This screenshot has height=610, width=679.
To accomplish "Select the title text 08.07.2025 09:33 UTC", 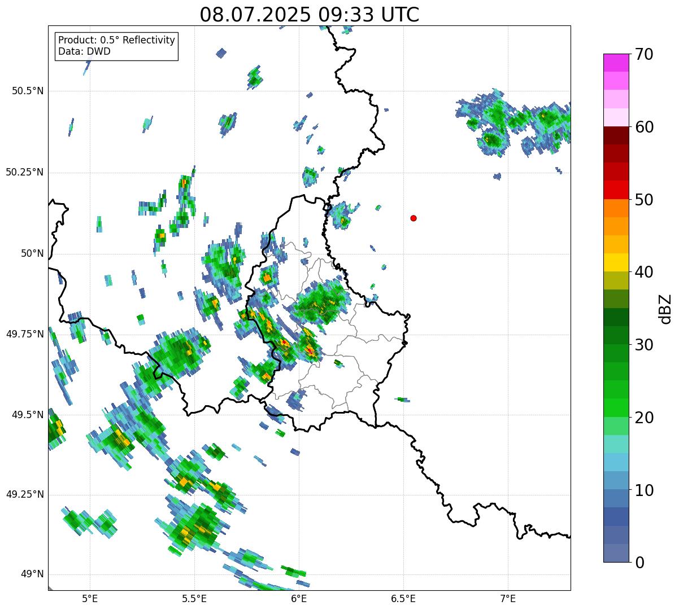I will [x=310, y=15].
